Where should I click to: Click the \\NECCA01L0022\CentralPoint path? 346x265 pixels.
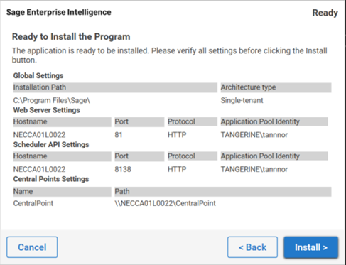coord(166,203)
